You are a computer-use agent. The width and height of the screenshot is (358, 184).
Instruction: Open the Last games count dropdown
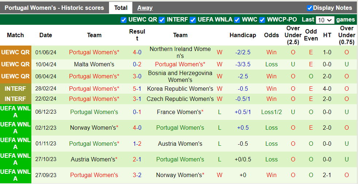(325, 20)
